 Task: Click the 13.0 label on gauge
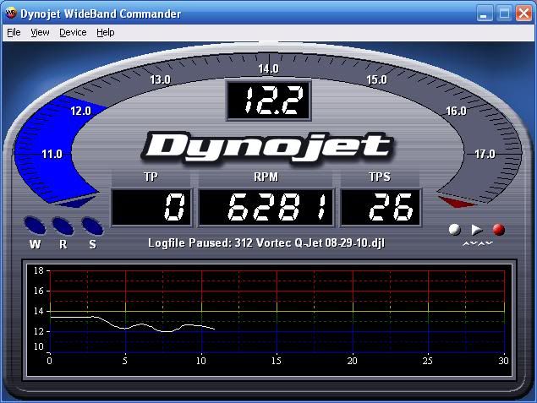click(x=161, y=79)
